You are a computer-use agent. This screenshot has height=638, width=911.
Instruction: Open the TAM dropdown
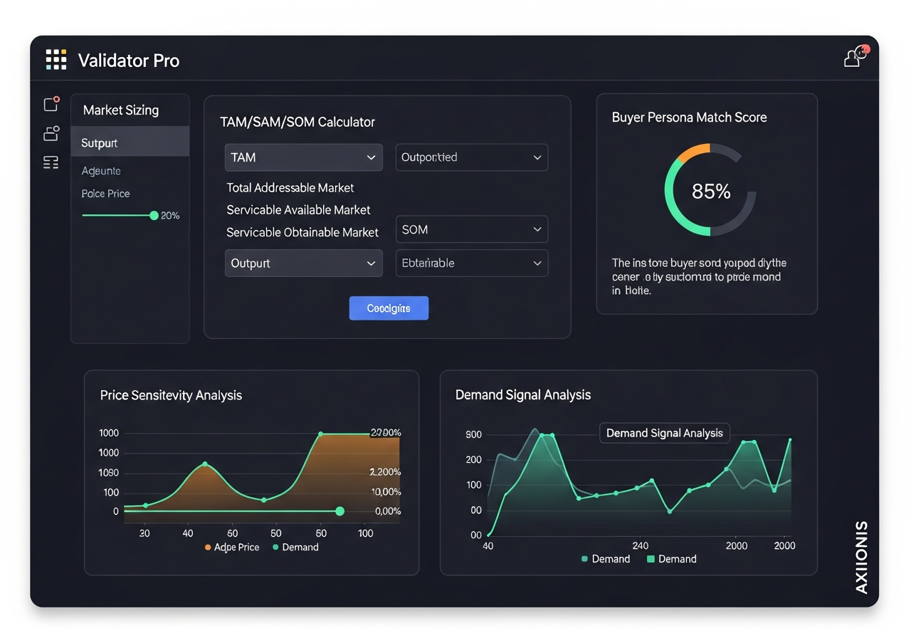[303, 157]
